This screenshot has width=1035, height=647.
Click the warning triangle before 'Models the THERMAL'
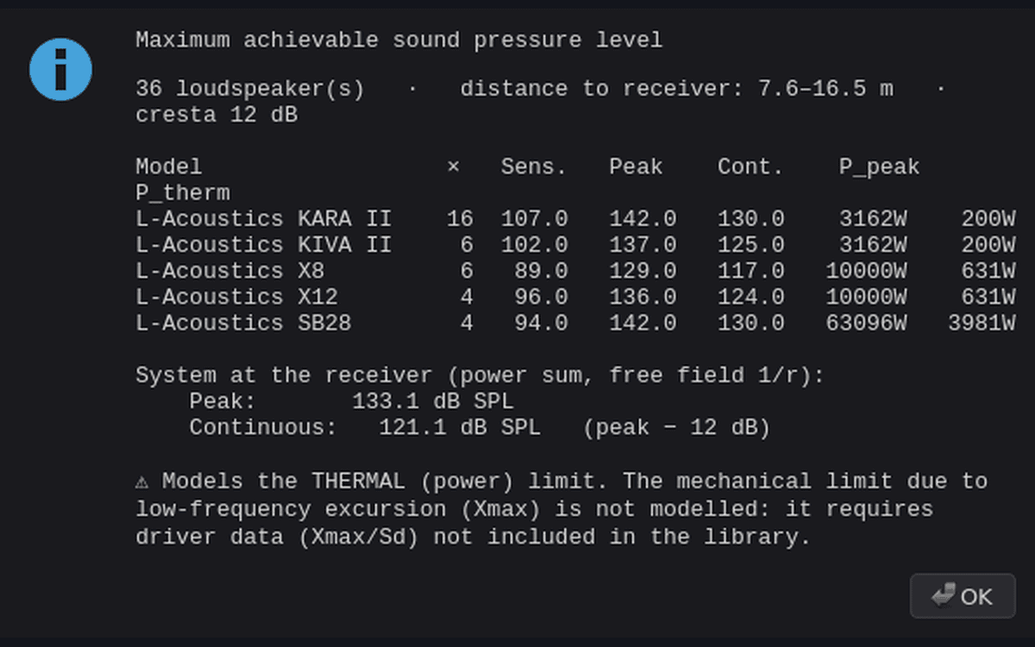coord(142,481)
